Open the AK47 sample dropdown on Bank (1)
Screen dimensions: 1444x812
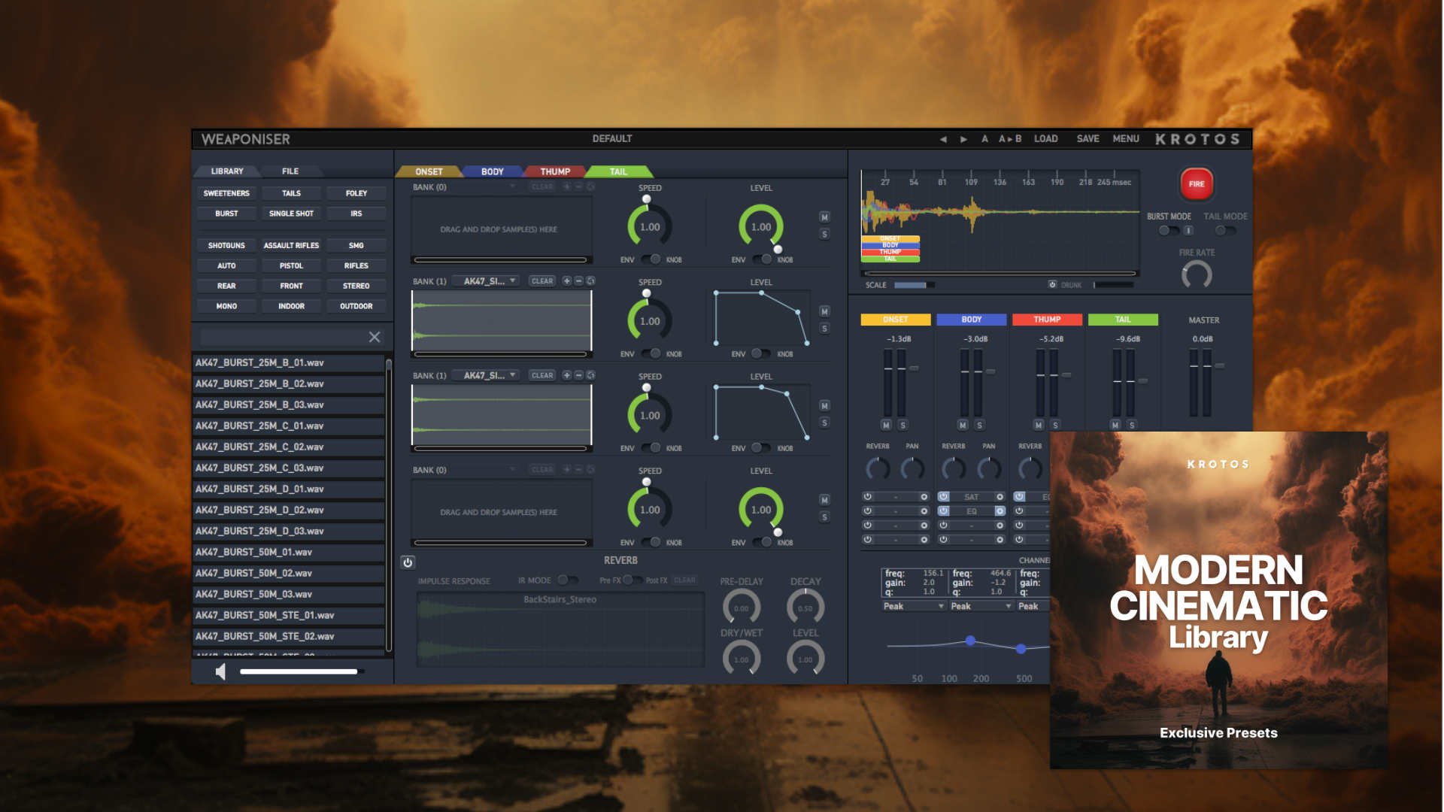point(489,280)
